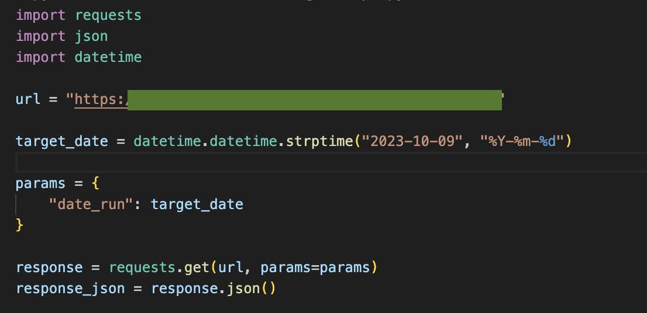
Task: Click 'json' in the import json line
Action: (x=91, y=36)
